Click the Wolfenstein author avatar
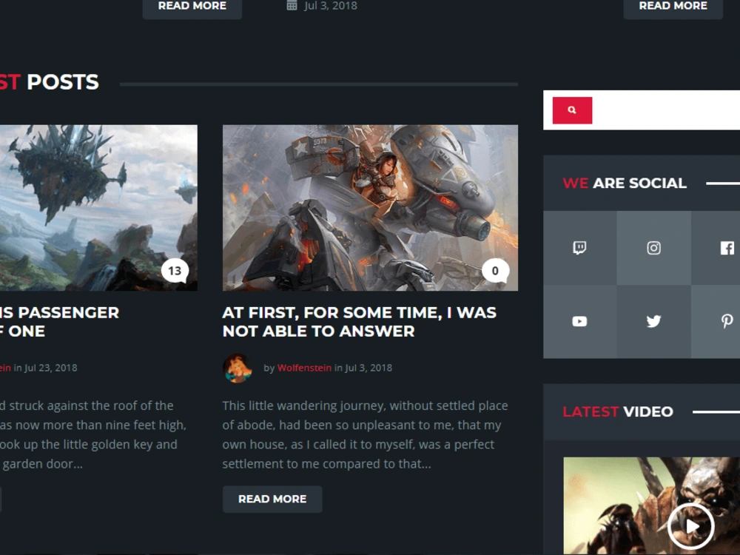The width and height of the screenshot is (740, 555). (238, 368)
